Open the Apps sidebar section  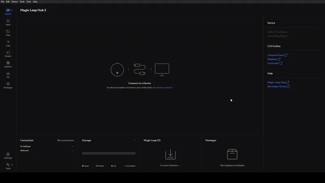(8, 22)
